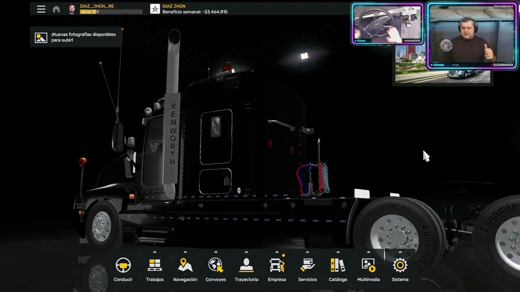Open the Sistema gear icon
The image size is (520, 292).
[x=400, y=265]
